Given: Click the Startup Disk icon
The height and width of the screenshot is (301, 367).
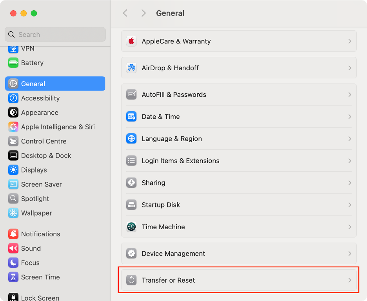Looking at the screenshot, I should pyautogui.click(x=131, y=205).
